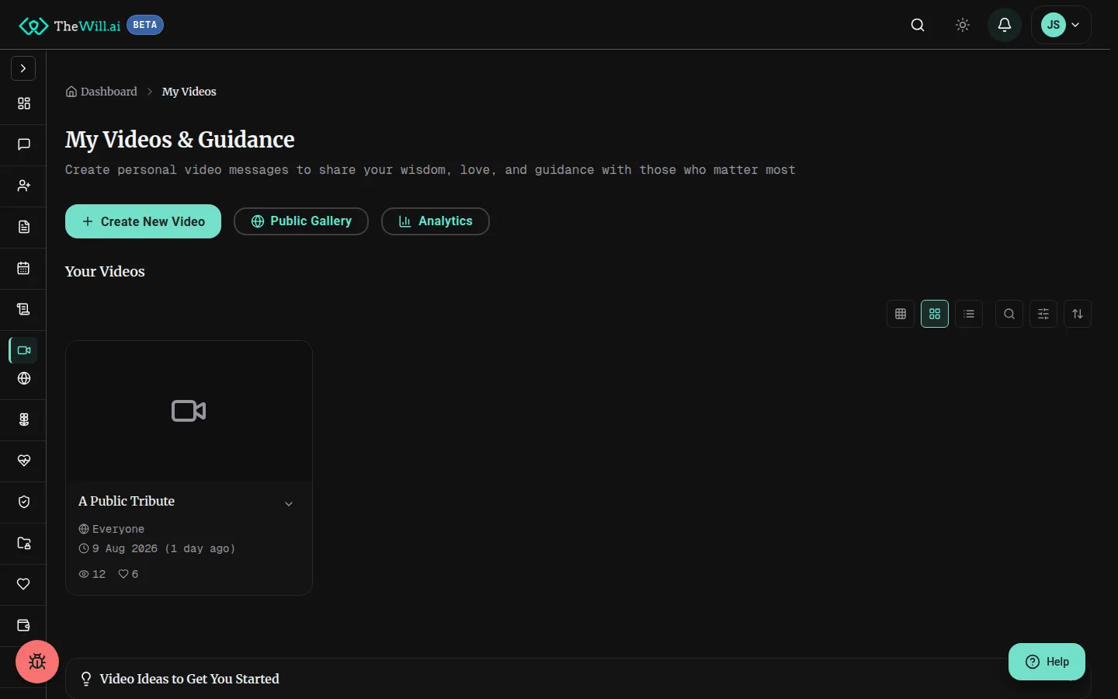The height and width of the screenshot is (699, 1118).
Task: Open the globe icon in sidebar
Action: [24, 378]
